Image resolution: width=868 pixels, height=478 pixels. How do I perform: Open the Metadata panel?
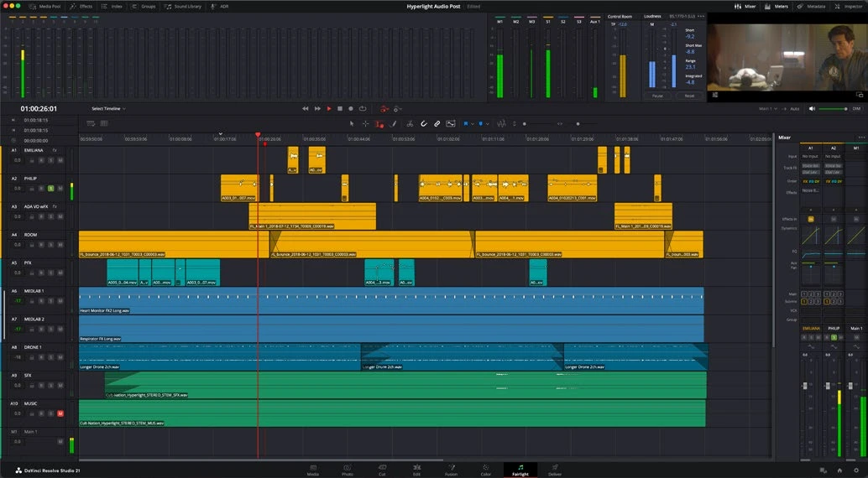point(811,6)
